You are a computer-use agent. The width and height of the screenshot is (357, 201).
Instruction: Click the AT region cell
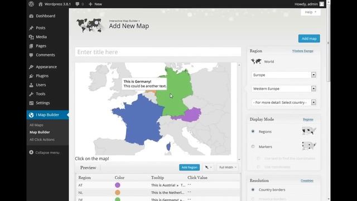pyautogui.click(x=80, y=185)
